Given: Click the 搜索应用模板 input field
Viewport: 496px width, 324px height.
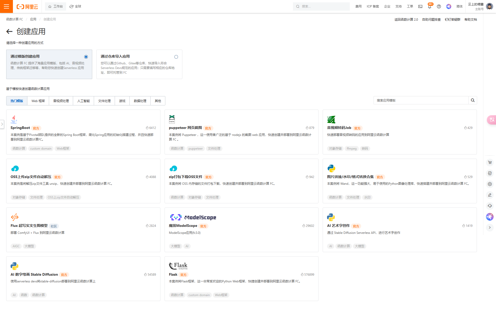Looking at the screenshot, I should pos(421,100).
